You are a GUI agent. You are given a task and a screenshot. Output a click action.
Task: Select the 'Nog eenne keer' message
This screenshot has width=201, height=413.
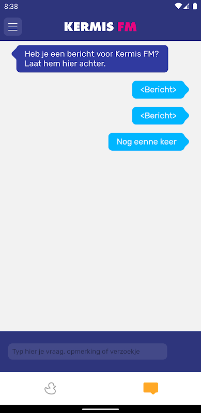149,141
